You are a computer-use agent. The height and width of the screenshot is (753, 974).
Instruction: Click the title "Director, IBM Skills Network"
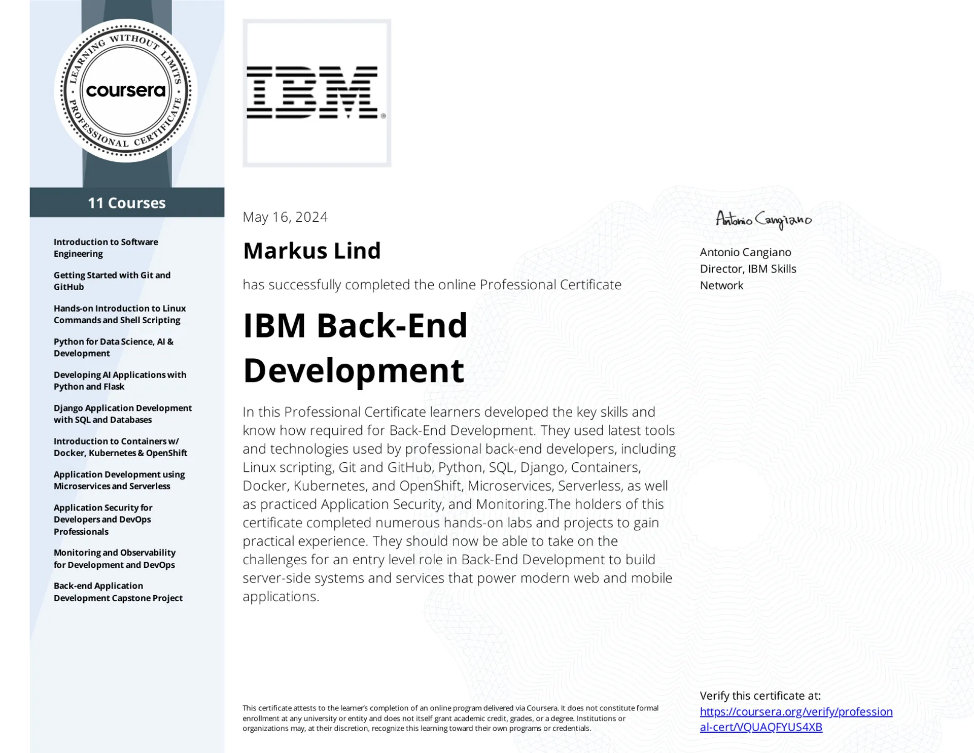pyautogui.click(x=748, y=277)
